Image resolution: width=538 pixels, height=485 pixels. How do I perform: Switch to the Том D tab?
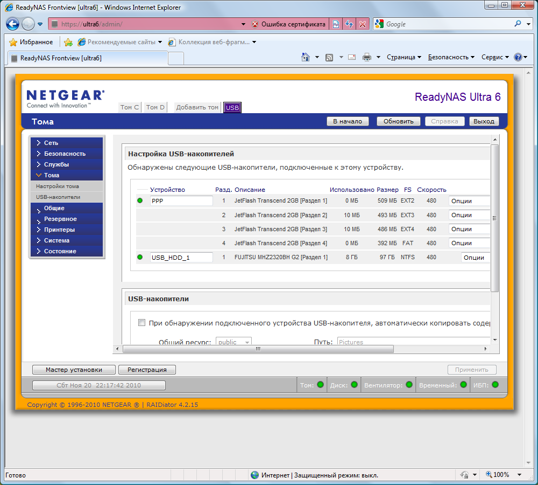(155, 107)
